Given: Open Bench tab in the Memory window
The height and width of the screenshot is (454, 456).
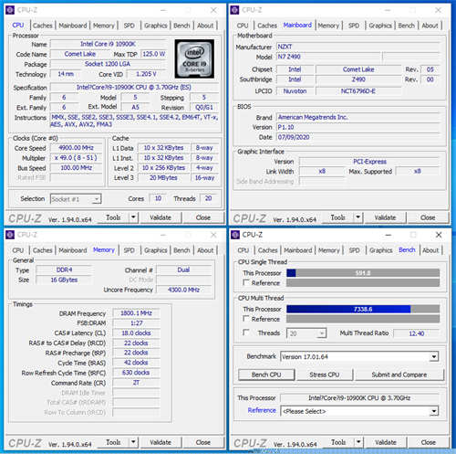Looking at the screenshot, I should tap(181, 250).
